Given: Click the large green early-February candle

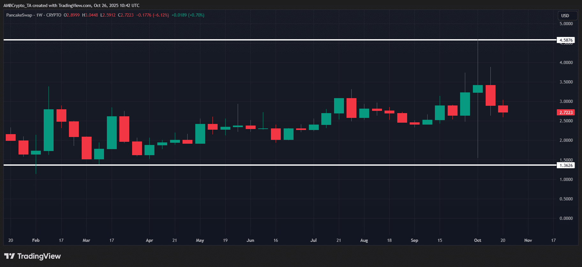Looking at the screenshot, I should [x=48, y=130].
